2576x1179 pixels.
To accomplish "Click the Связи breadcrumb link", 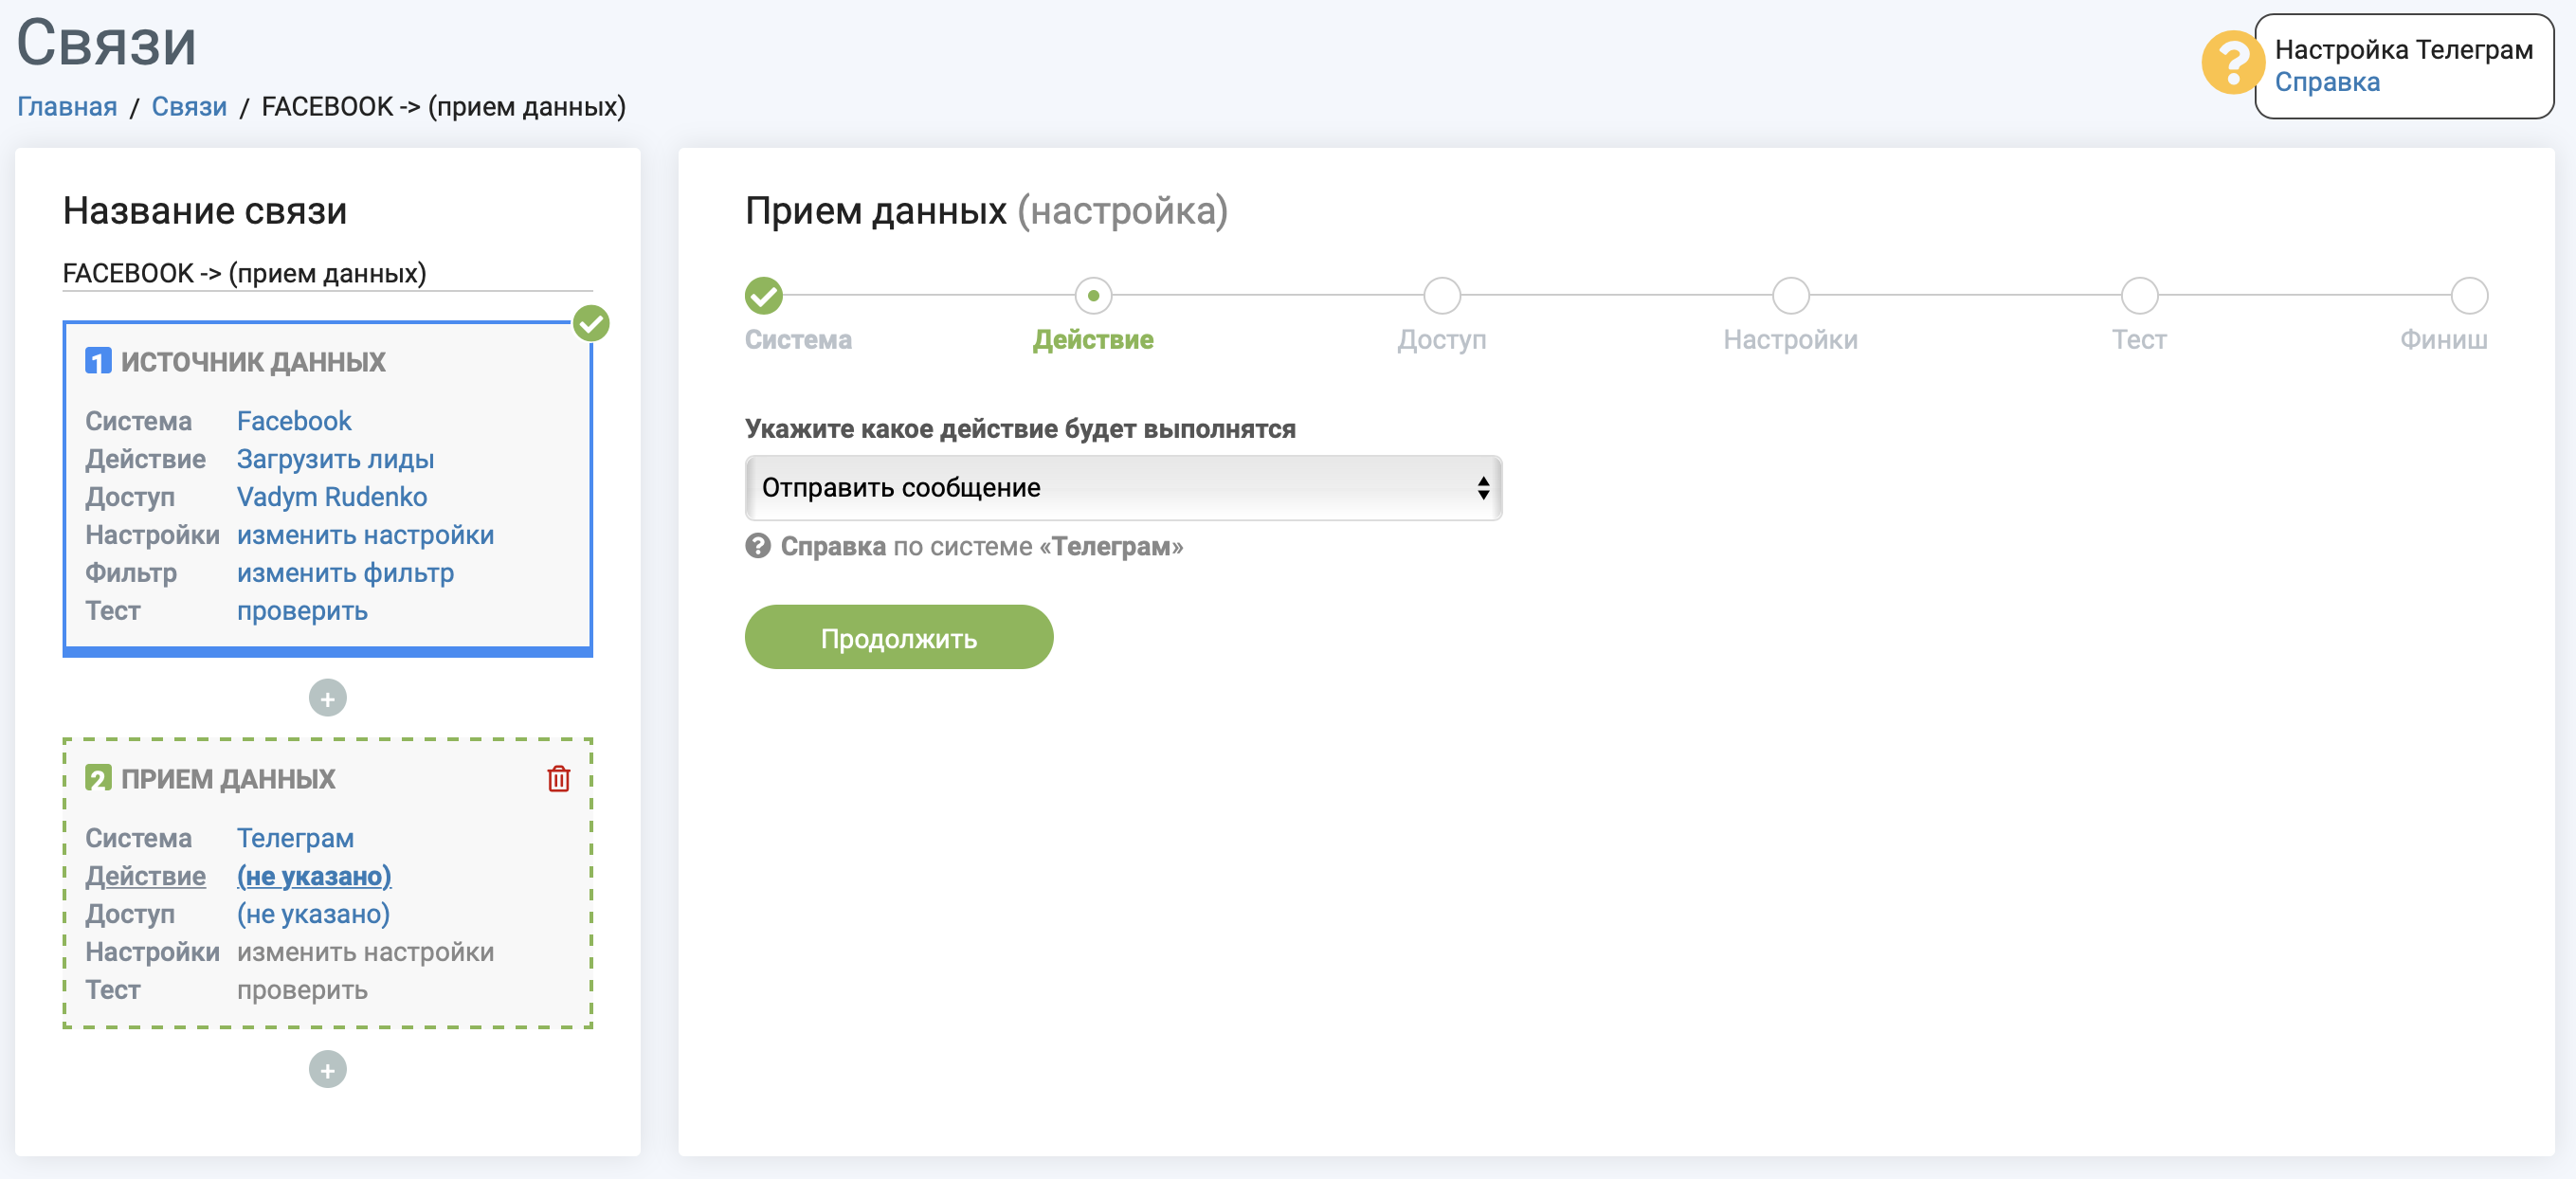I will [189, 107].
